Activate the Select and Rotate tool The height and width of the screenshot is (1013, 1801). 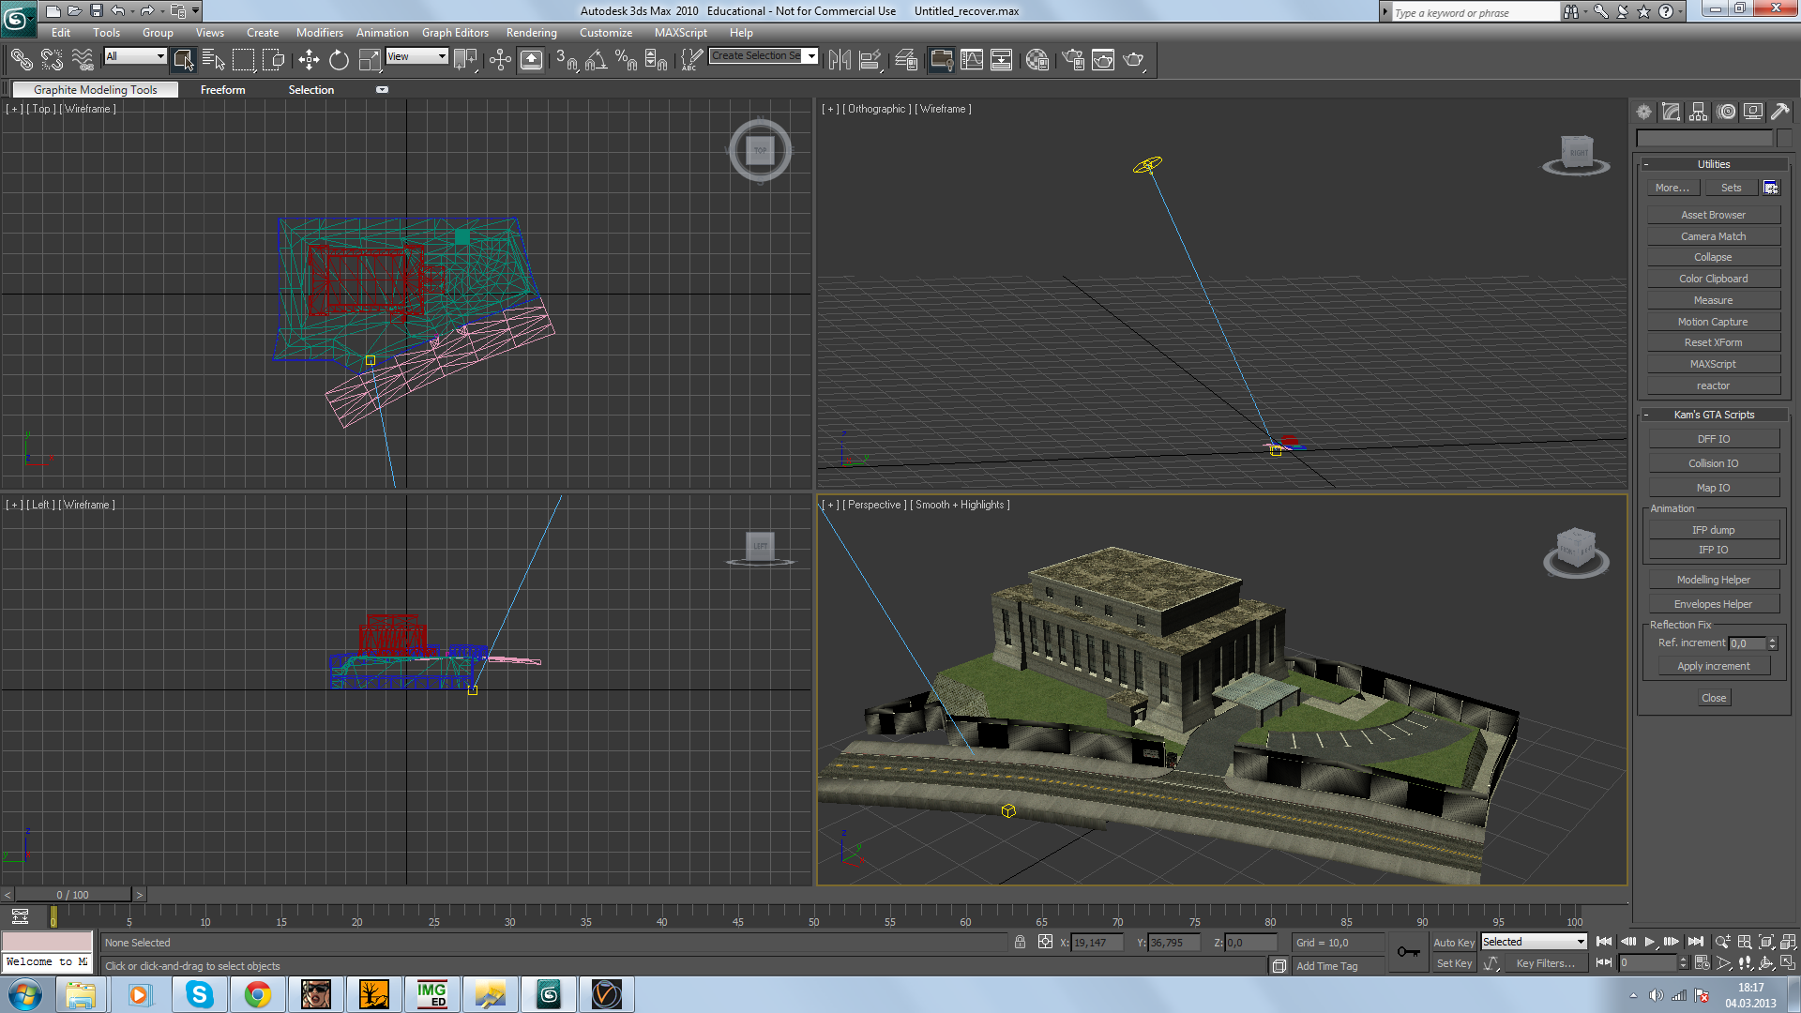(339, 60)
